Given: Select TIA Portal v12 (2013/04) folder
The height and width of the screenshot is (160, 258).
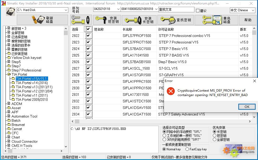Looking at the screenshot, I should pos(34,91).
